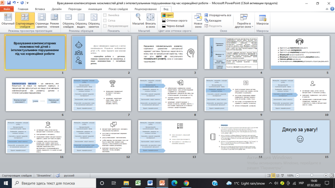Open Образец слайдов slide master
This screenshot has height=188, width=335.
tap(68, 21)
